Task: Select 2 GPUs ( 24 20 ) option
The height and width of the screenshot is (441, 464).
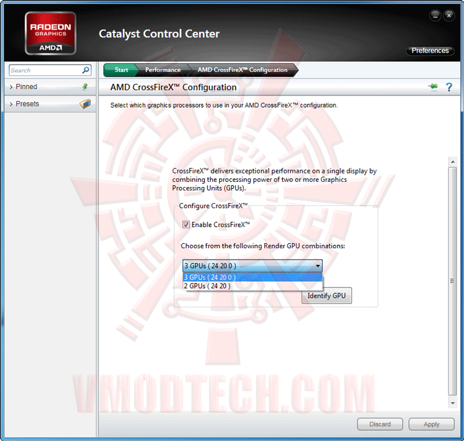Action: coord(253,286)
